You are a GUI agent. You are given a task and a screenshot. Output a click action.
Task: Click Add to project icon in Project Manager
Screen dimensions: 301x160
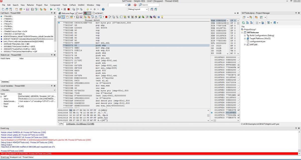[x=251, y=17]
